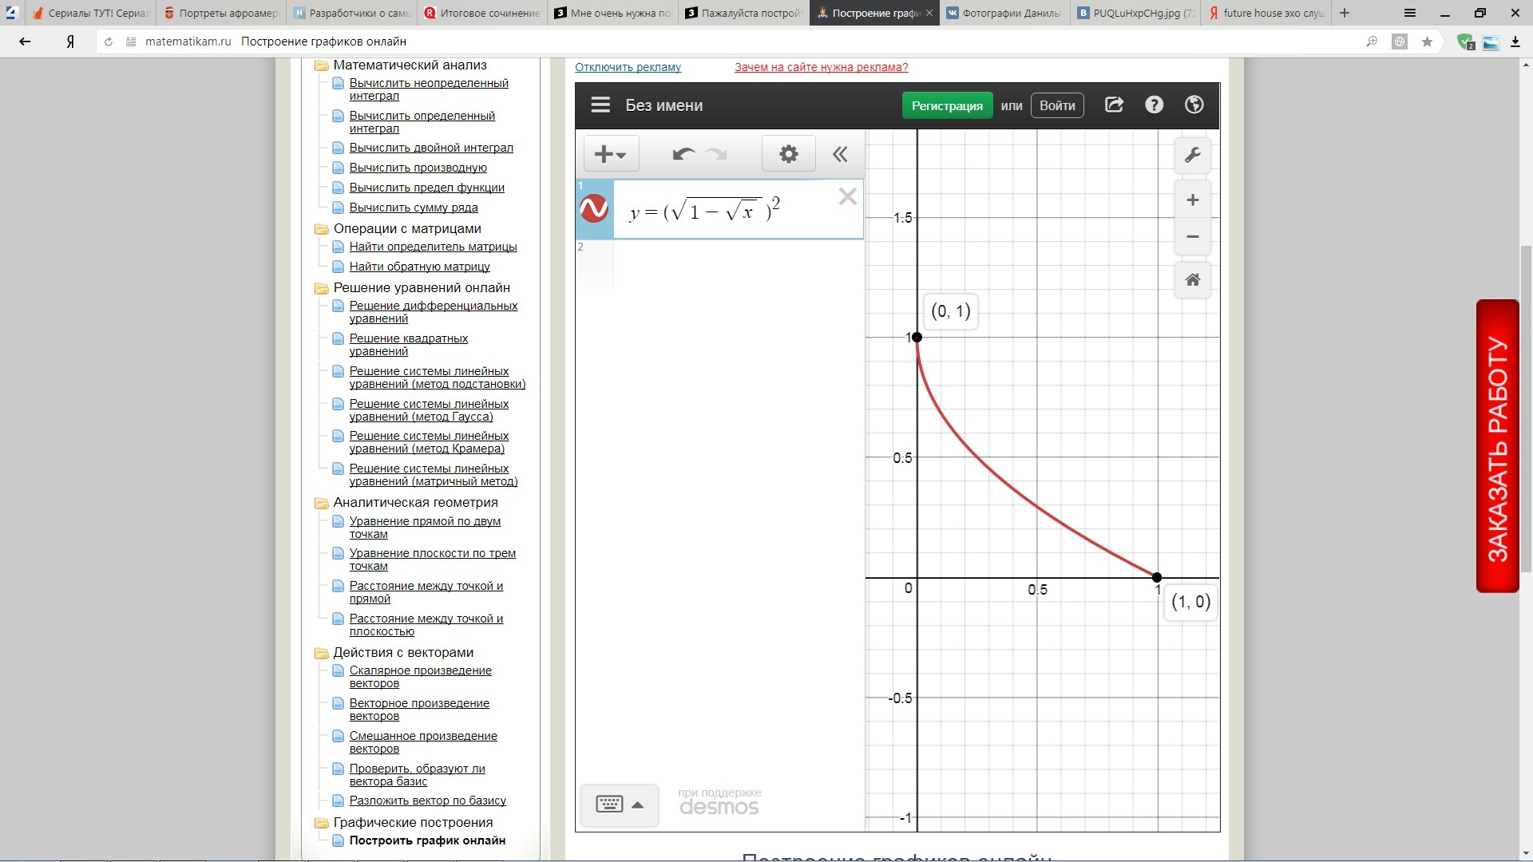This screenshot has width=1533, height=862.
Task: Bookmark the page with the star
Action: pos(1427,42)
